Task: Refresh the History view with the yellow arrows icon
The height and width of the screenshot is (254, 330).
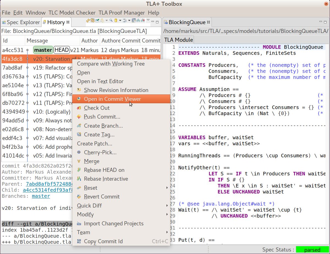Action: (88, 20)
